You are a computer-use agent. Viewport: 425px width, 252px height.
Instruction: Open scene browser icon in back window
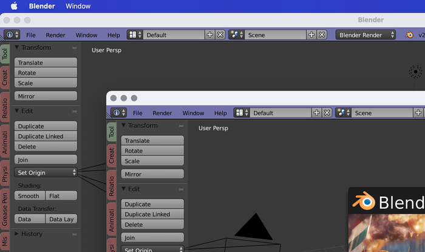pyautogui.click(x=237, y=35)
